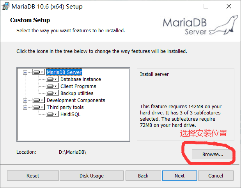The height and width of the screenshot is (188, 241).
Task: Collapse the Third party tools node
Action: (25, 107)
